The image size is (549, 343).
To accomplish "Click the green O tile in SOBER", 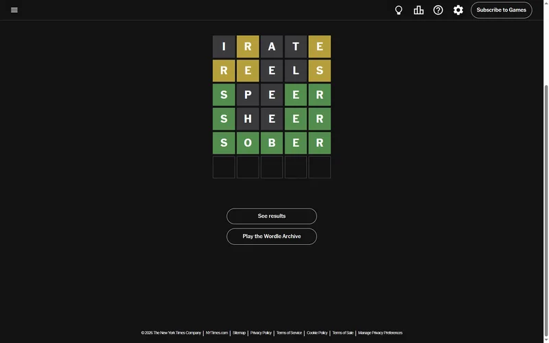I will coord(248,143).
